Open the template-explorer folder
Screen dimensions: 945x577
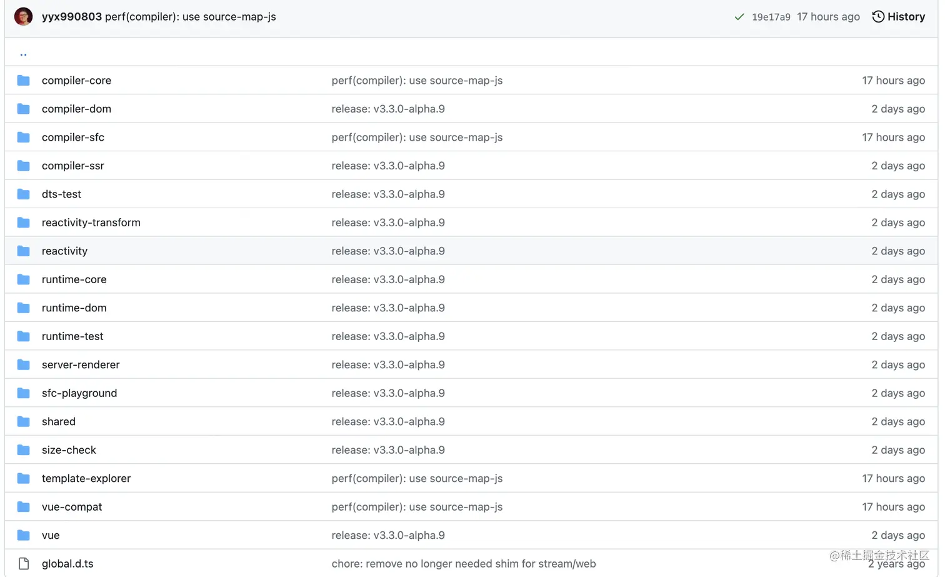tap(86, 478)
